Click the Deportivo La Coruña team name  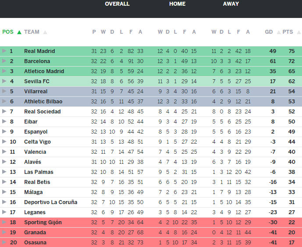coord(50,202)
